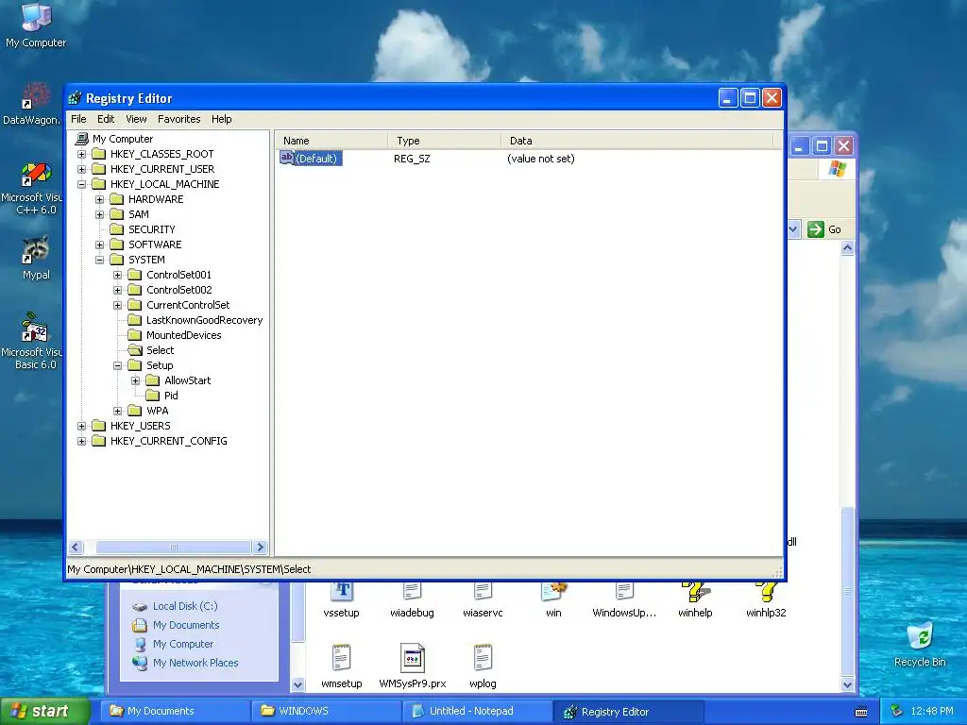This screenshot has height=725, width=967.
Task: Switch to WINDOWS taskbar button
Action: 328,711
